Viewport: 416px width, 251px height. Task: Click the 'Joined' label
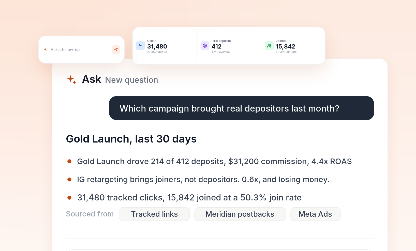coord(281,41)
